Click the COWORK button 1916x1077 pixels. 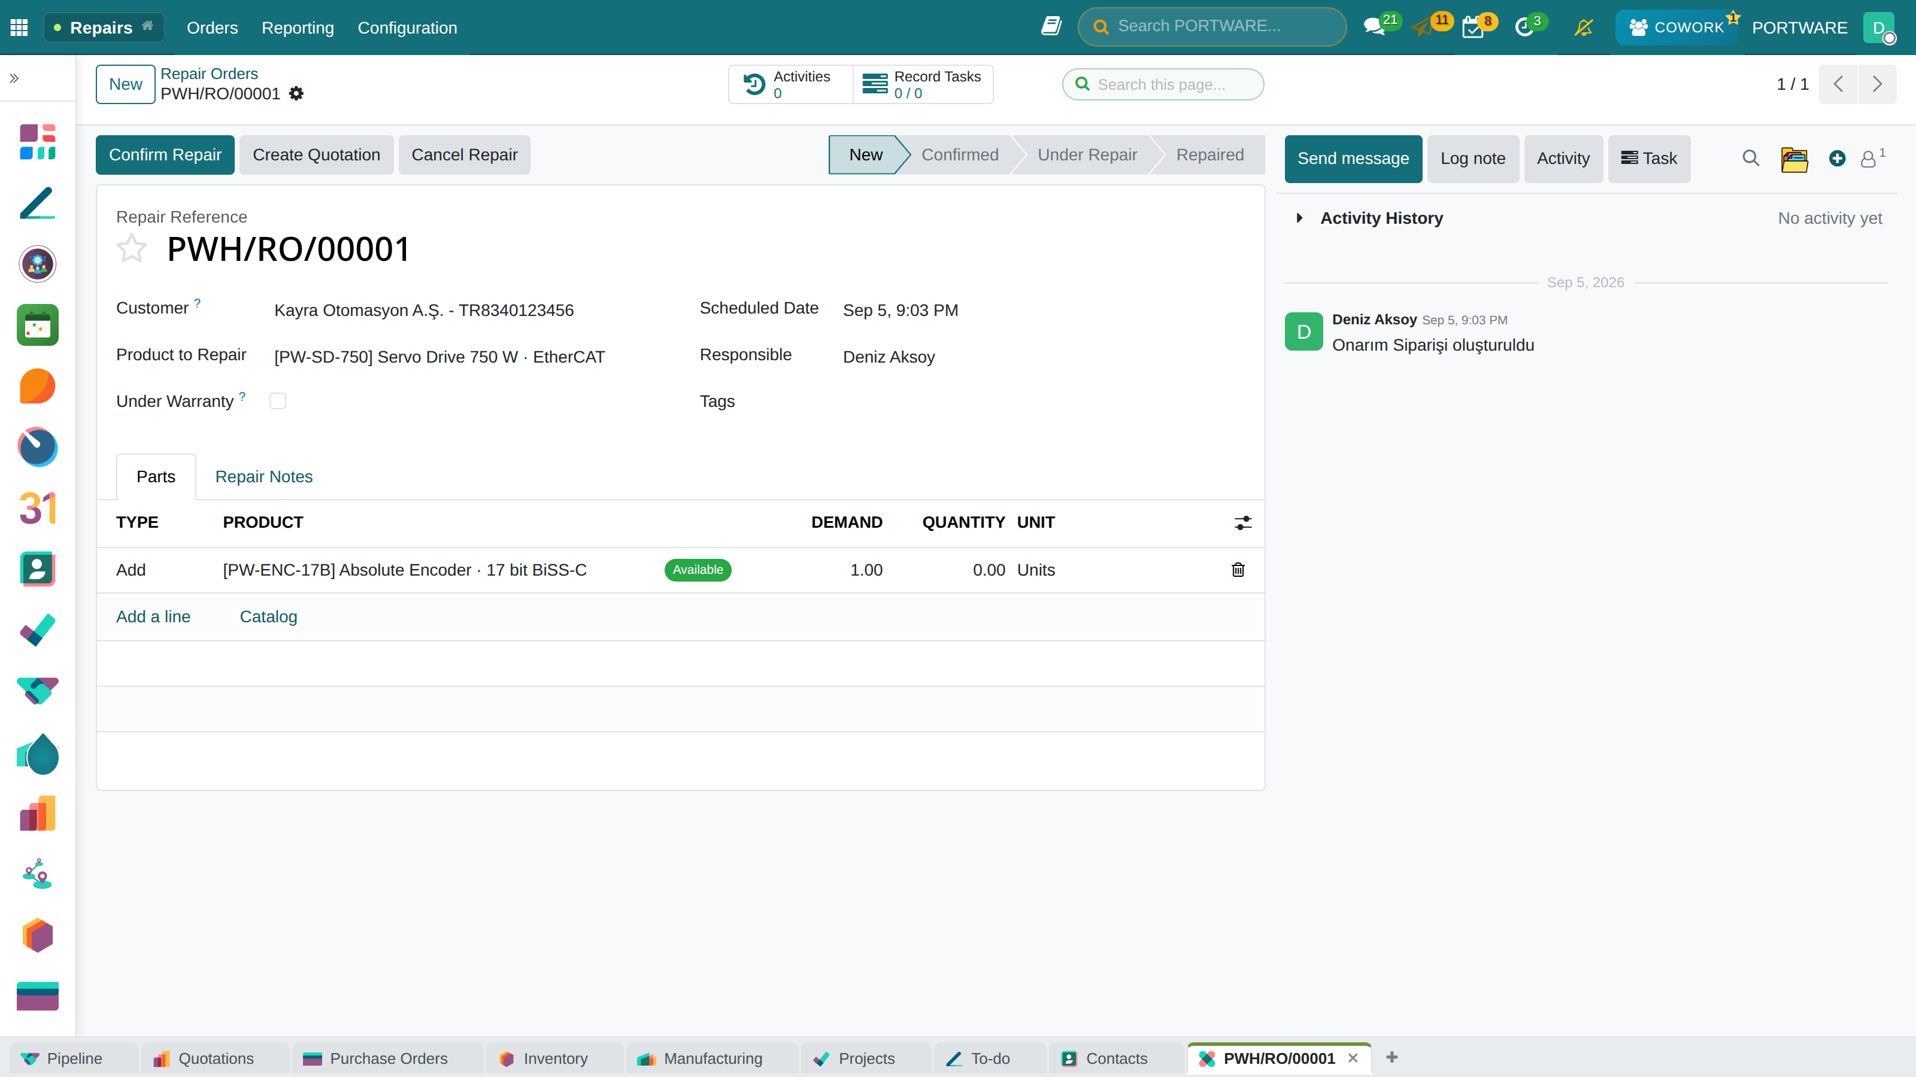pyautogui.click(x=1677, y=28)
